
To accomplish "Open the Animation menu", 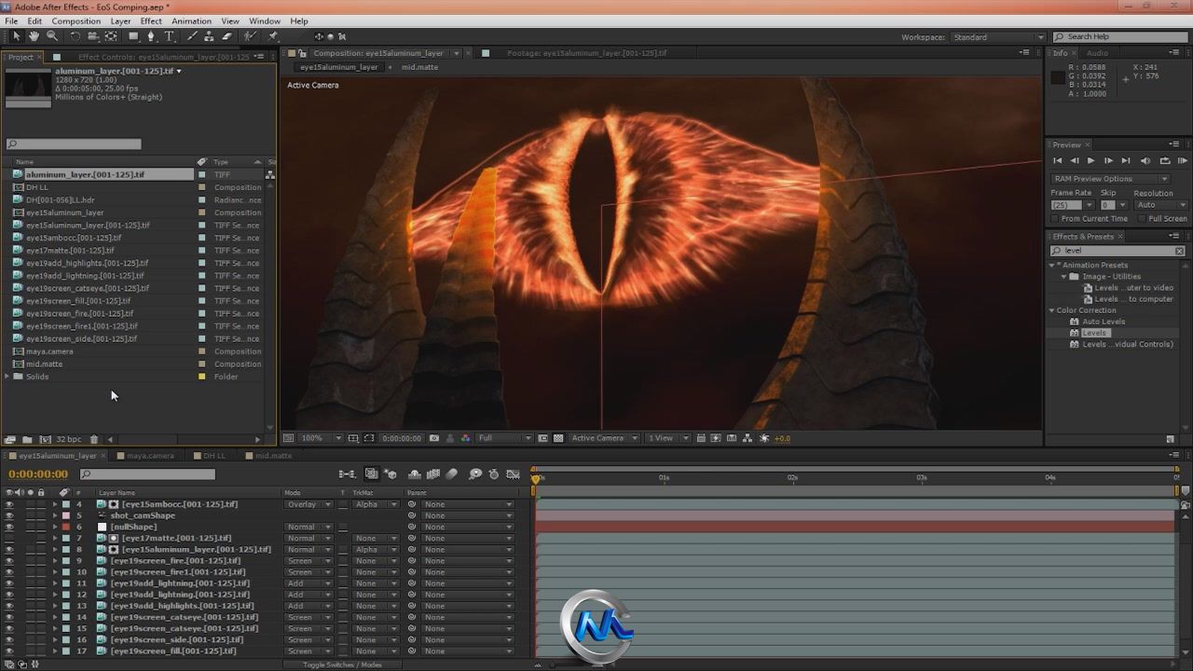I will pos(191,21).
